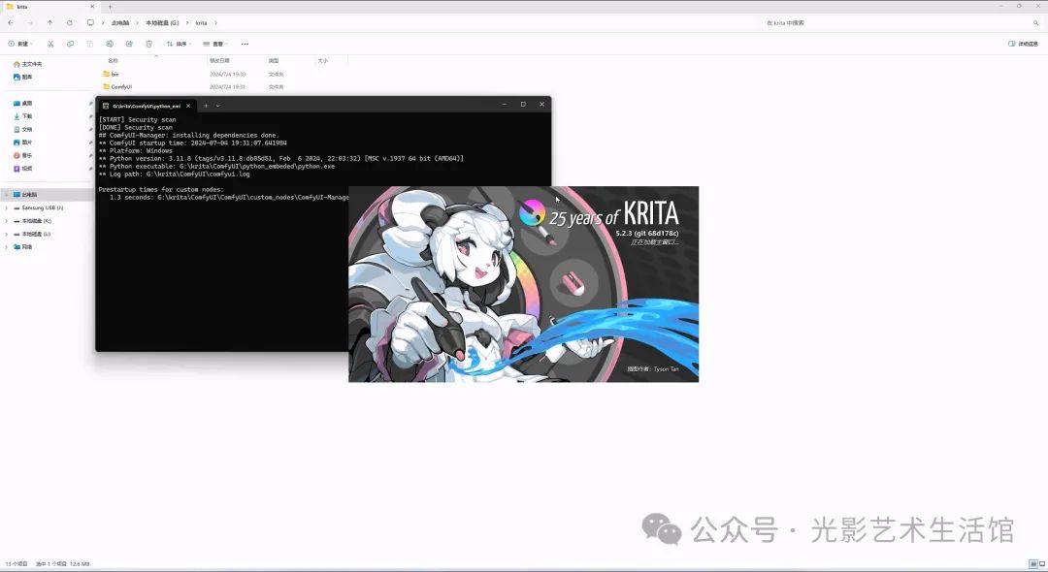Viewport: 1048px width, 572px height.
Task: Expand chevron after krita breadcrumb
Action: tap(215, 22)
